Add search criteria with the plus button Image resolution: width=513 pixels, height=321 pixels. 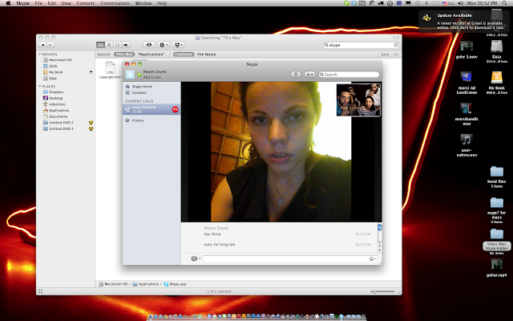pyautogui.click(x=396, y=55)
